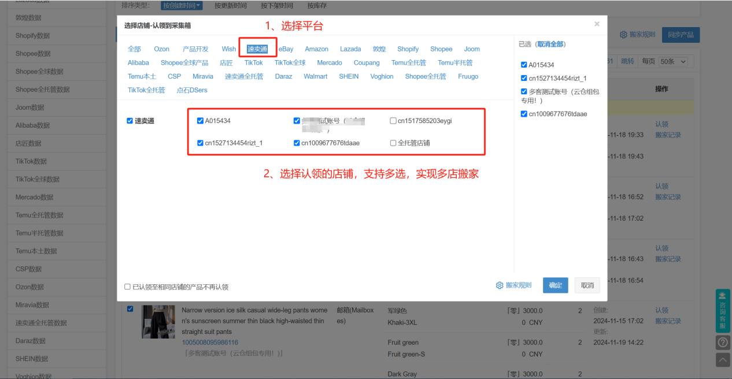Check the 全托管店铺 store checkbox

[393, 143]
